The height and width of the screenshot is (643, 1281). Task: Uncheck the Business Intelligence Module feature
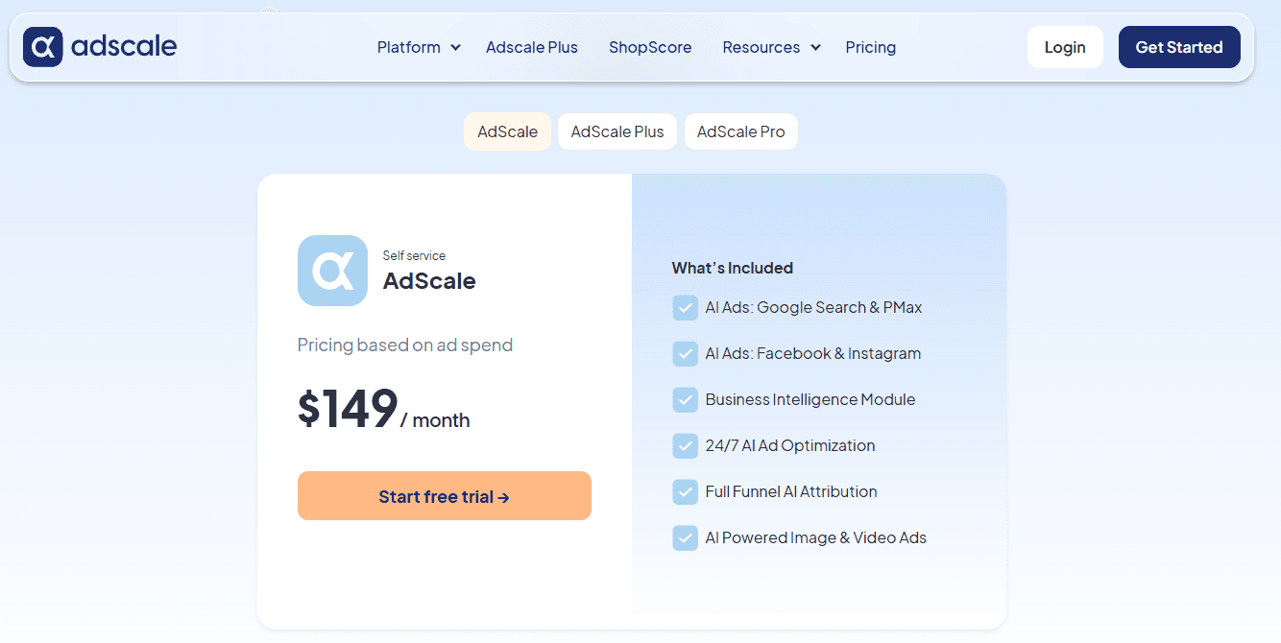[685, 399]
